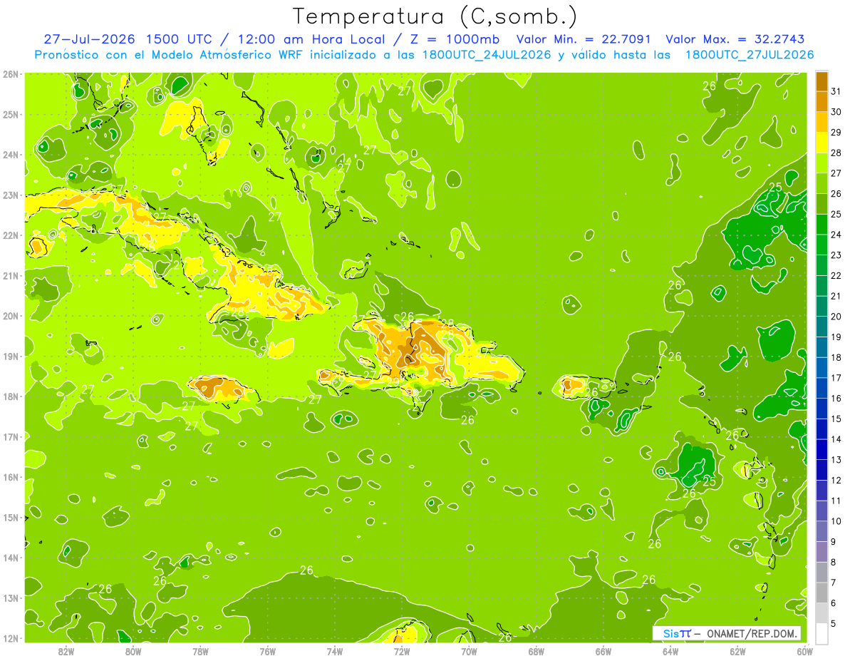Click the legend scale value 11

coord(836,501)
